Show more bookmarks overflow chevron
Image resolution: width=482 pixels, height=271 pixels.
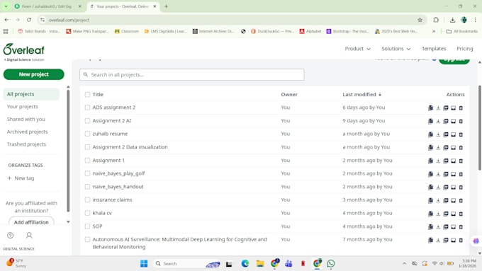point(433,31)
